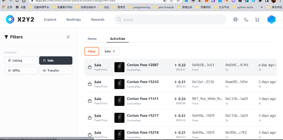Open the Explore menu
Screen dimensions: 283x140
pyautogui.click(x=50, y=19)
